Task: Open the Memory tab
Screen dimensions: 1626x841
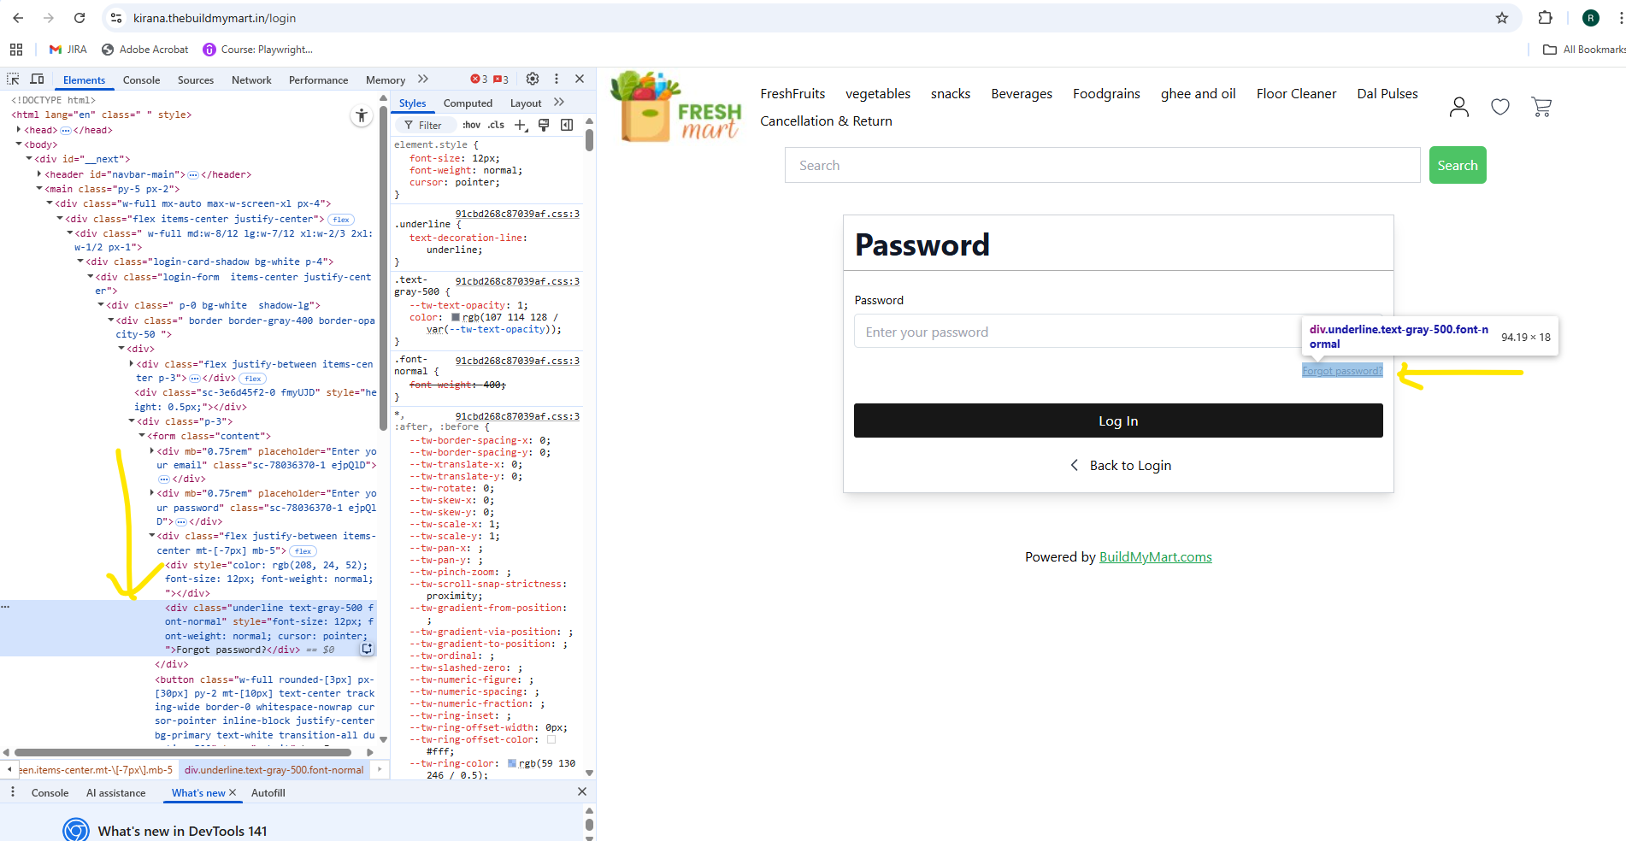Action: (386, 80)
